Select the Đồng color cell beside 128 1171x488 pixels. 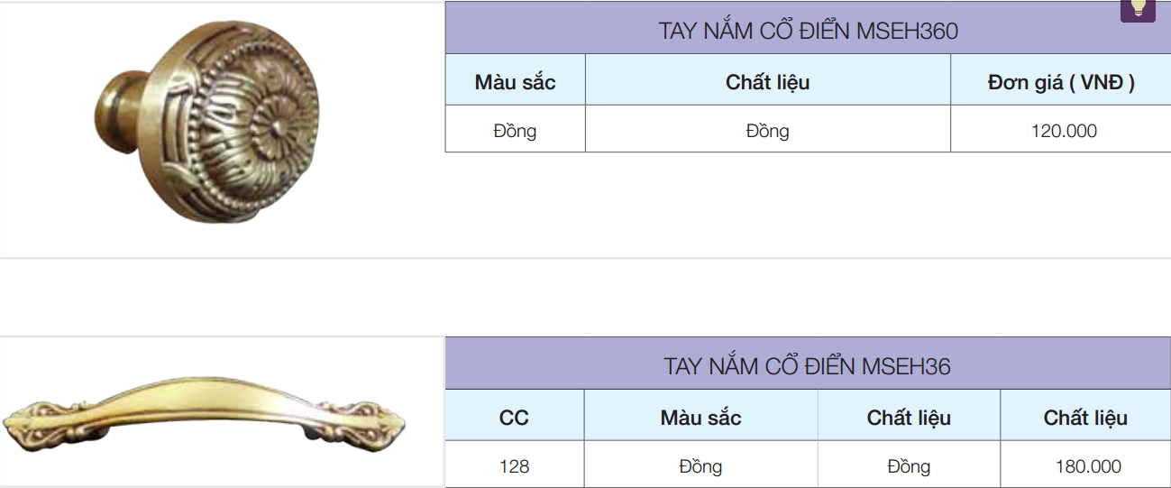700,466
